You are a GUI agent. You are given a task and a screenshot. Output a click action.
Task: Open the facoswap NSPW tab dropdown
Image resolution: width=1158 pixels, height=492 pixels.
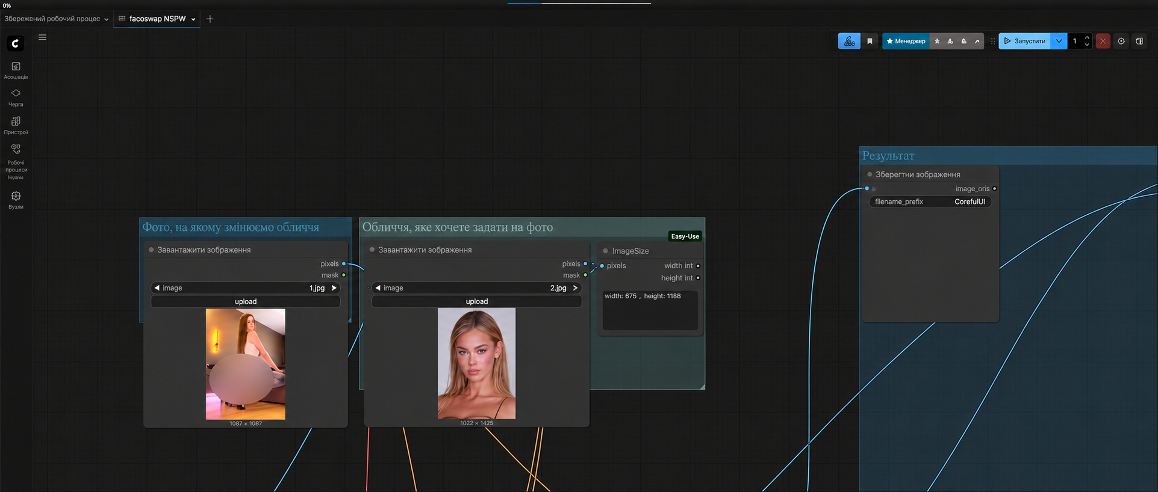coord(193,19)
